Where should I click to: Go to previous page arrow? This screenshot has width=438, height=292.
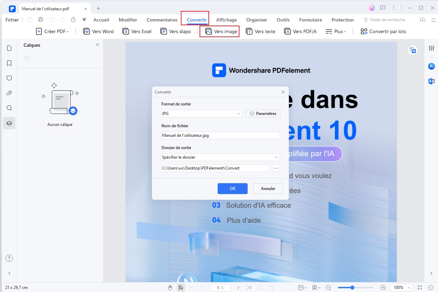point(202,288)
